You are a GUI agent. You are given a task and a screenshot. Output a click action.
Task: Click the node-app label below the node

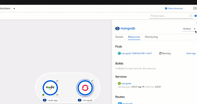pyautogui.click(x=50, y=100)
